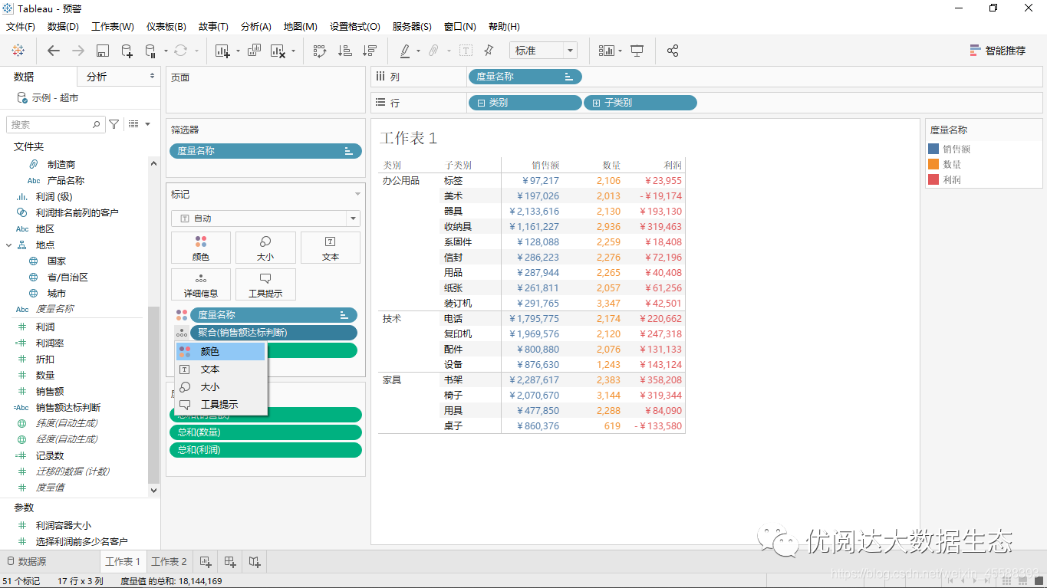Filter fields funnel icon in Data pane
The width and height of the screenshot is (1047, 588).
pos(114,124)
